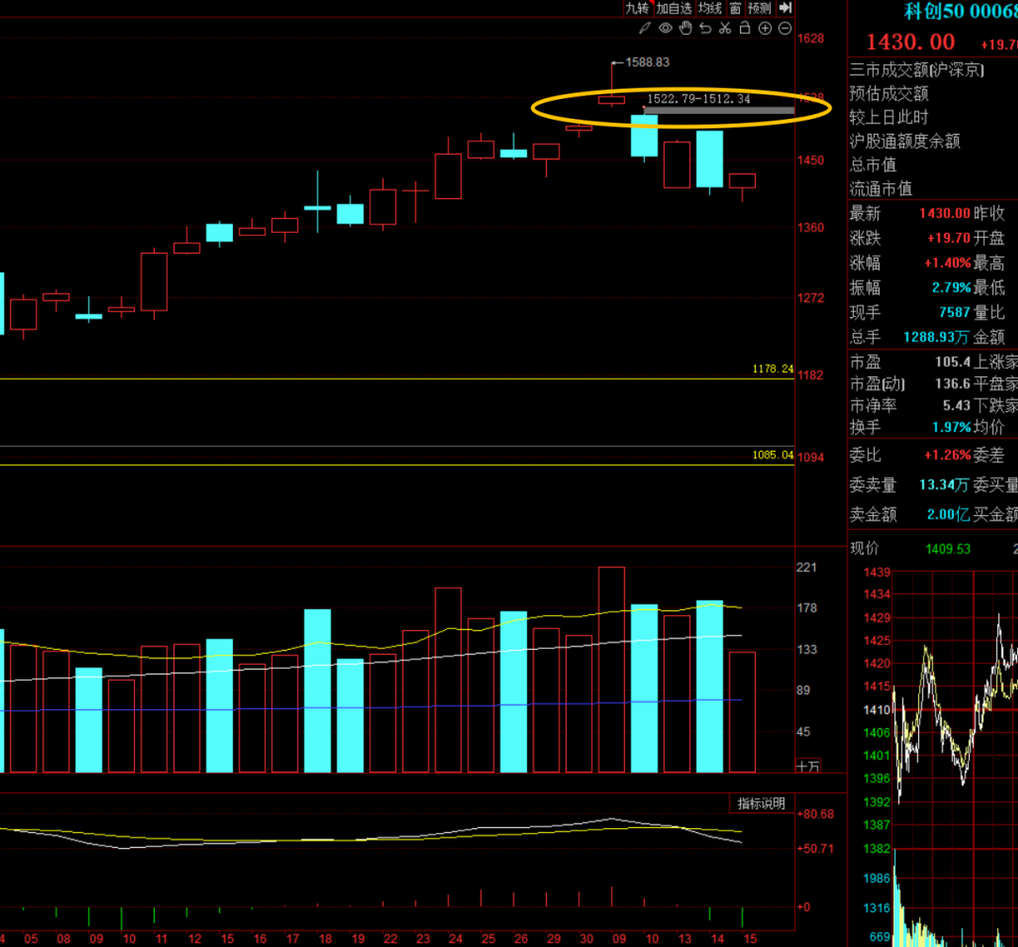Change the 十万 volume unit selector
The image size is (1018, 947).
click(808, 766)
